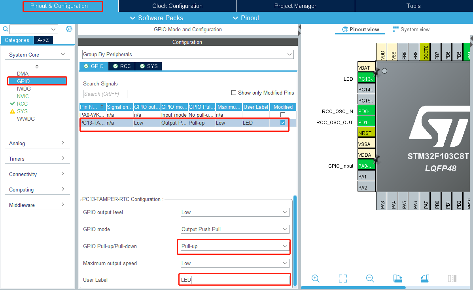This screenshot has width=473, height=290.
Task: Switch to the Clock Configuration tab
Action: 177,6
